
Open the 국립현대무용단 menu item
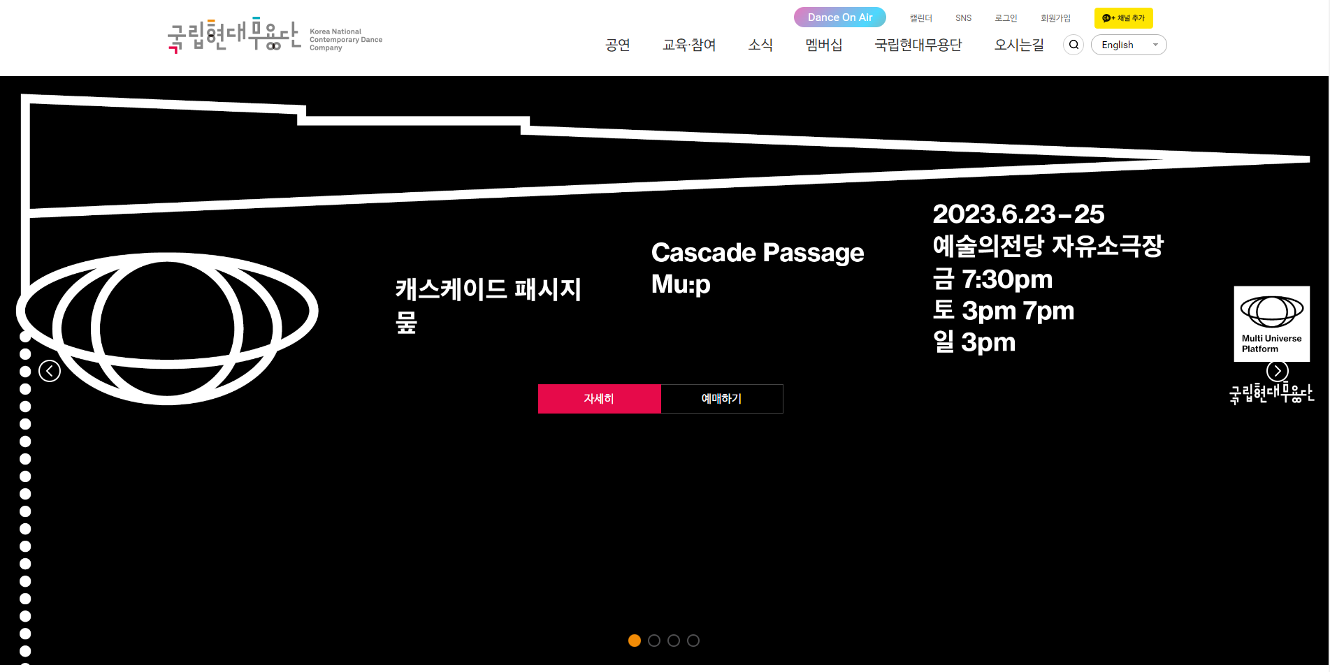click(918, 45)
